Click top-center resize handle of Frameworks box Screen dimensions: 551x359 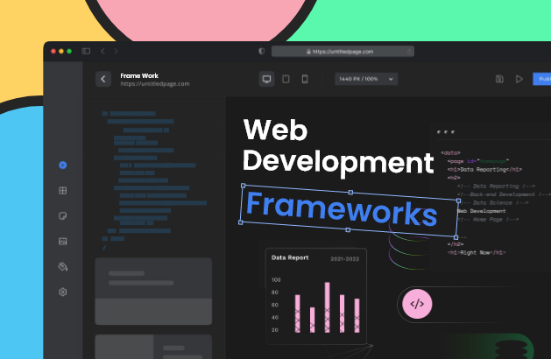point(350,193)
